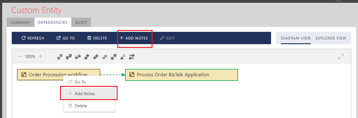Click the two keys icon
The height and width of the screenshot is (118, 358).
click(132, 57)
